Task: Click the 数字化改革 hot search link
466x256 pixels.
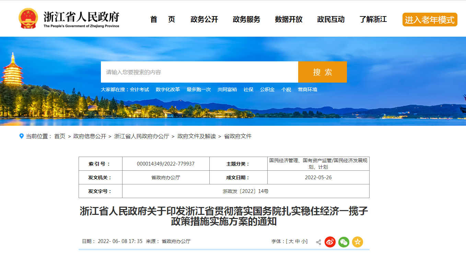Action: 167,89
